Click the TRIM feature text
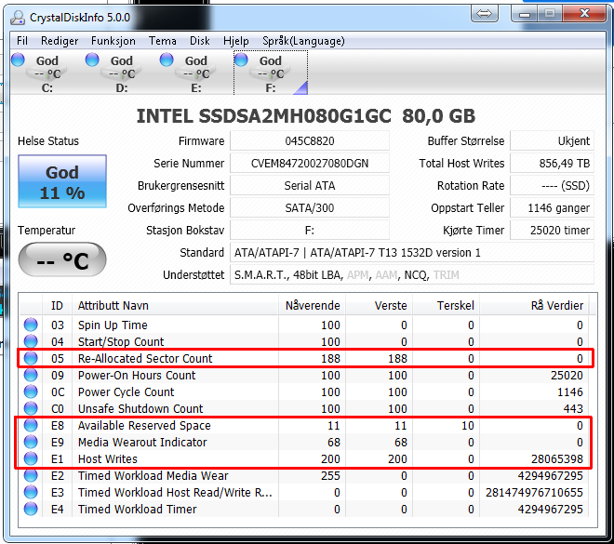Image resolution: width=614 pixels, height=544 pixels. tap(446, 275)
